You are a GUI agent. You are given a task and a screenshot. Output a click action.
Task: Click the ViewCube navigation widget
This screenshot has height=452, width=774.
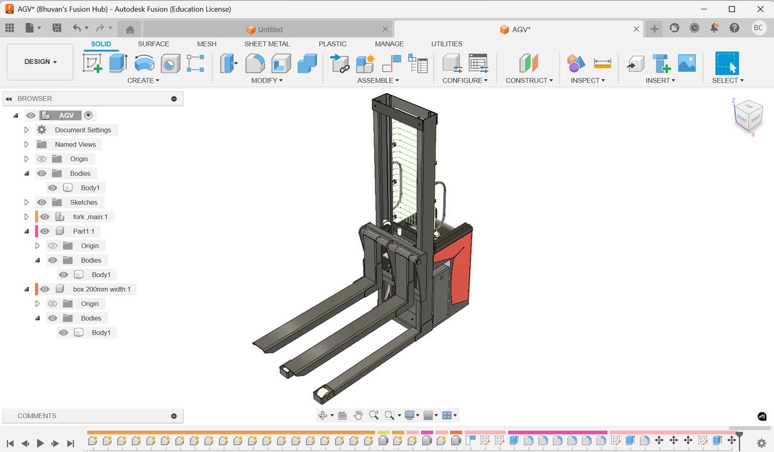(x=748, y=115)
